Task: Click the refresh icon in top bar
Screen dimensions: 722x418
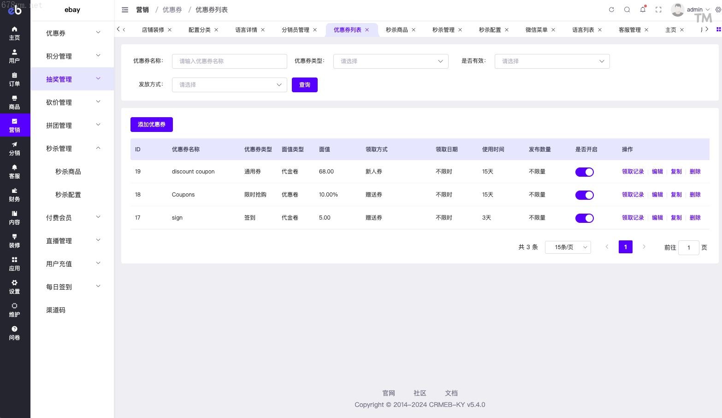Action: tap(611, 10)
